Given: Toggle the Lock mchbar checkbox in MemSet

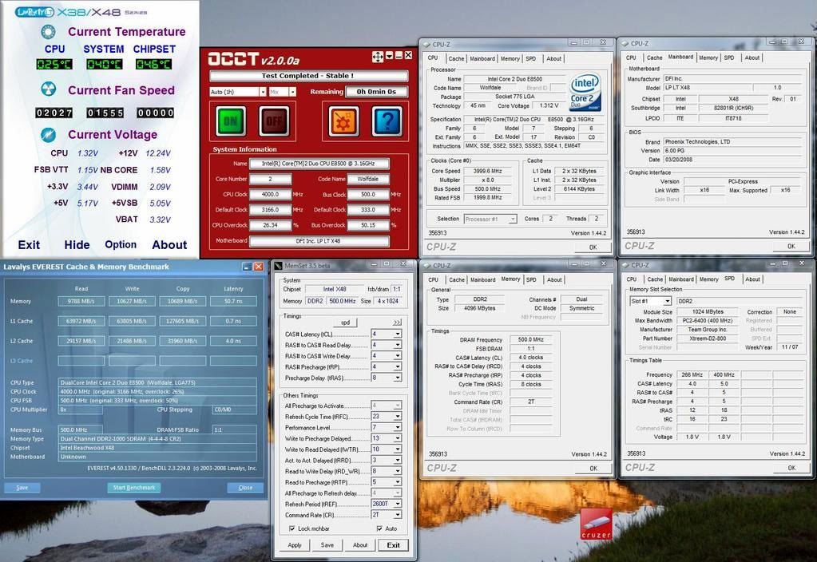Looking at the screenshot, I should click(292, 528).
